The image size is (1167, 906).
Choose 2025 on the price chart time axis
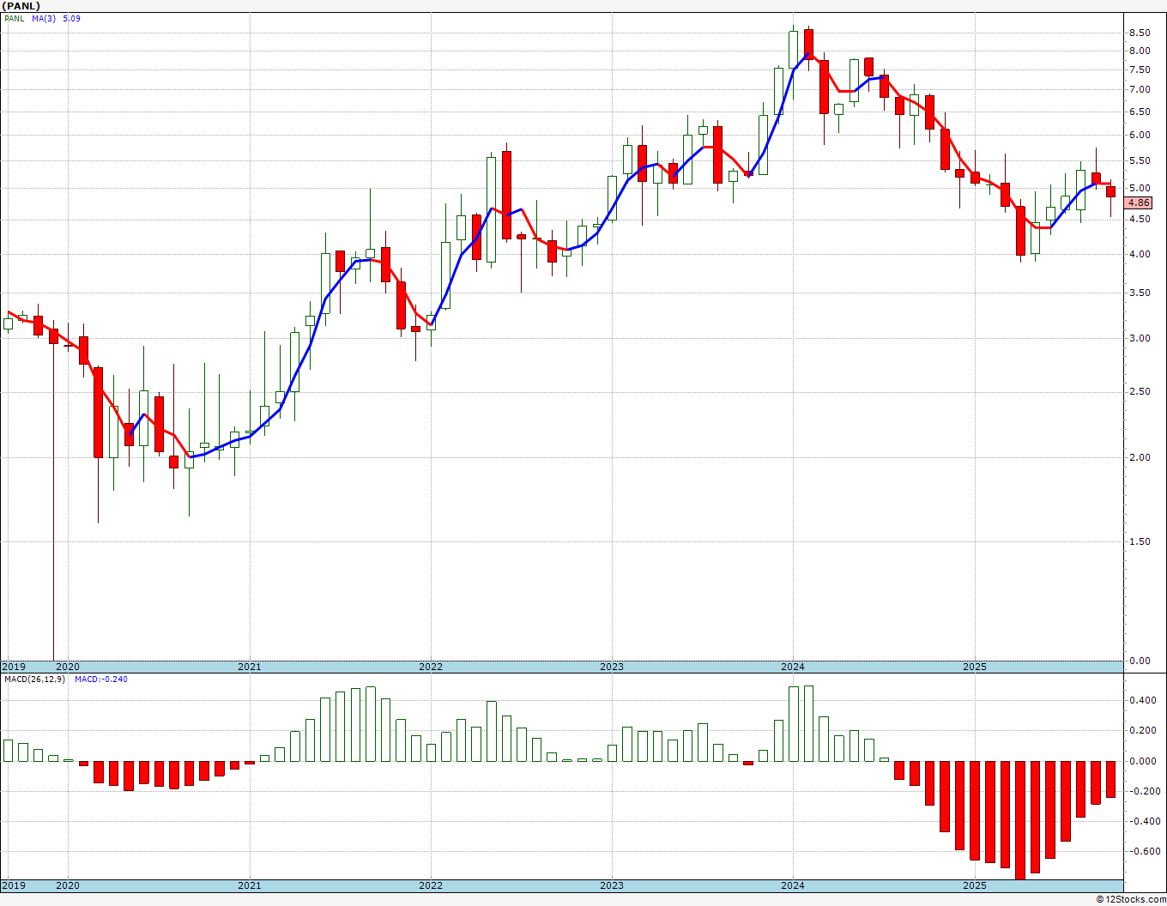[974, 667]
